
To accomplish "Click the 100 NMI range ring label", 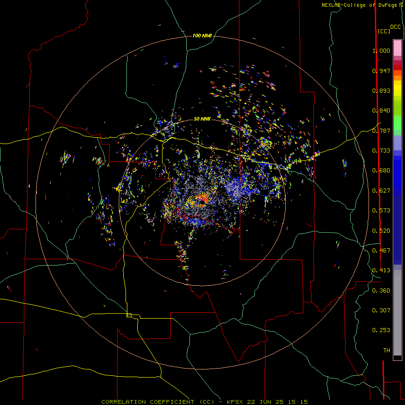I will click(202, 36).
